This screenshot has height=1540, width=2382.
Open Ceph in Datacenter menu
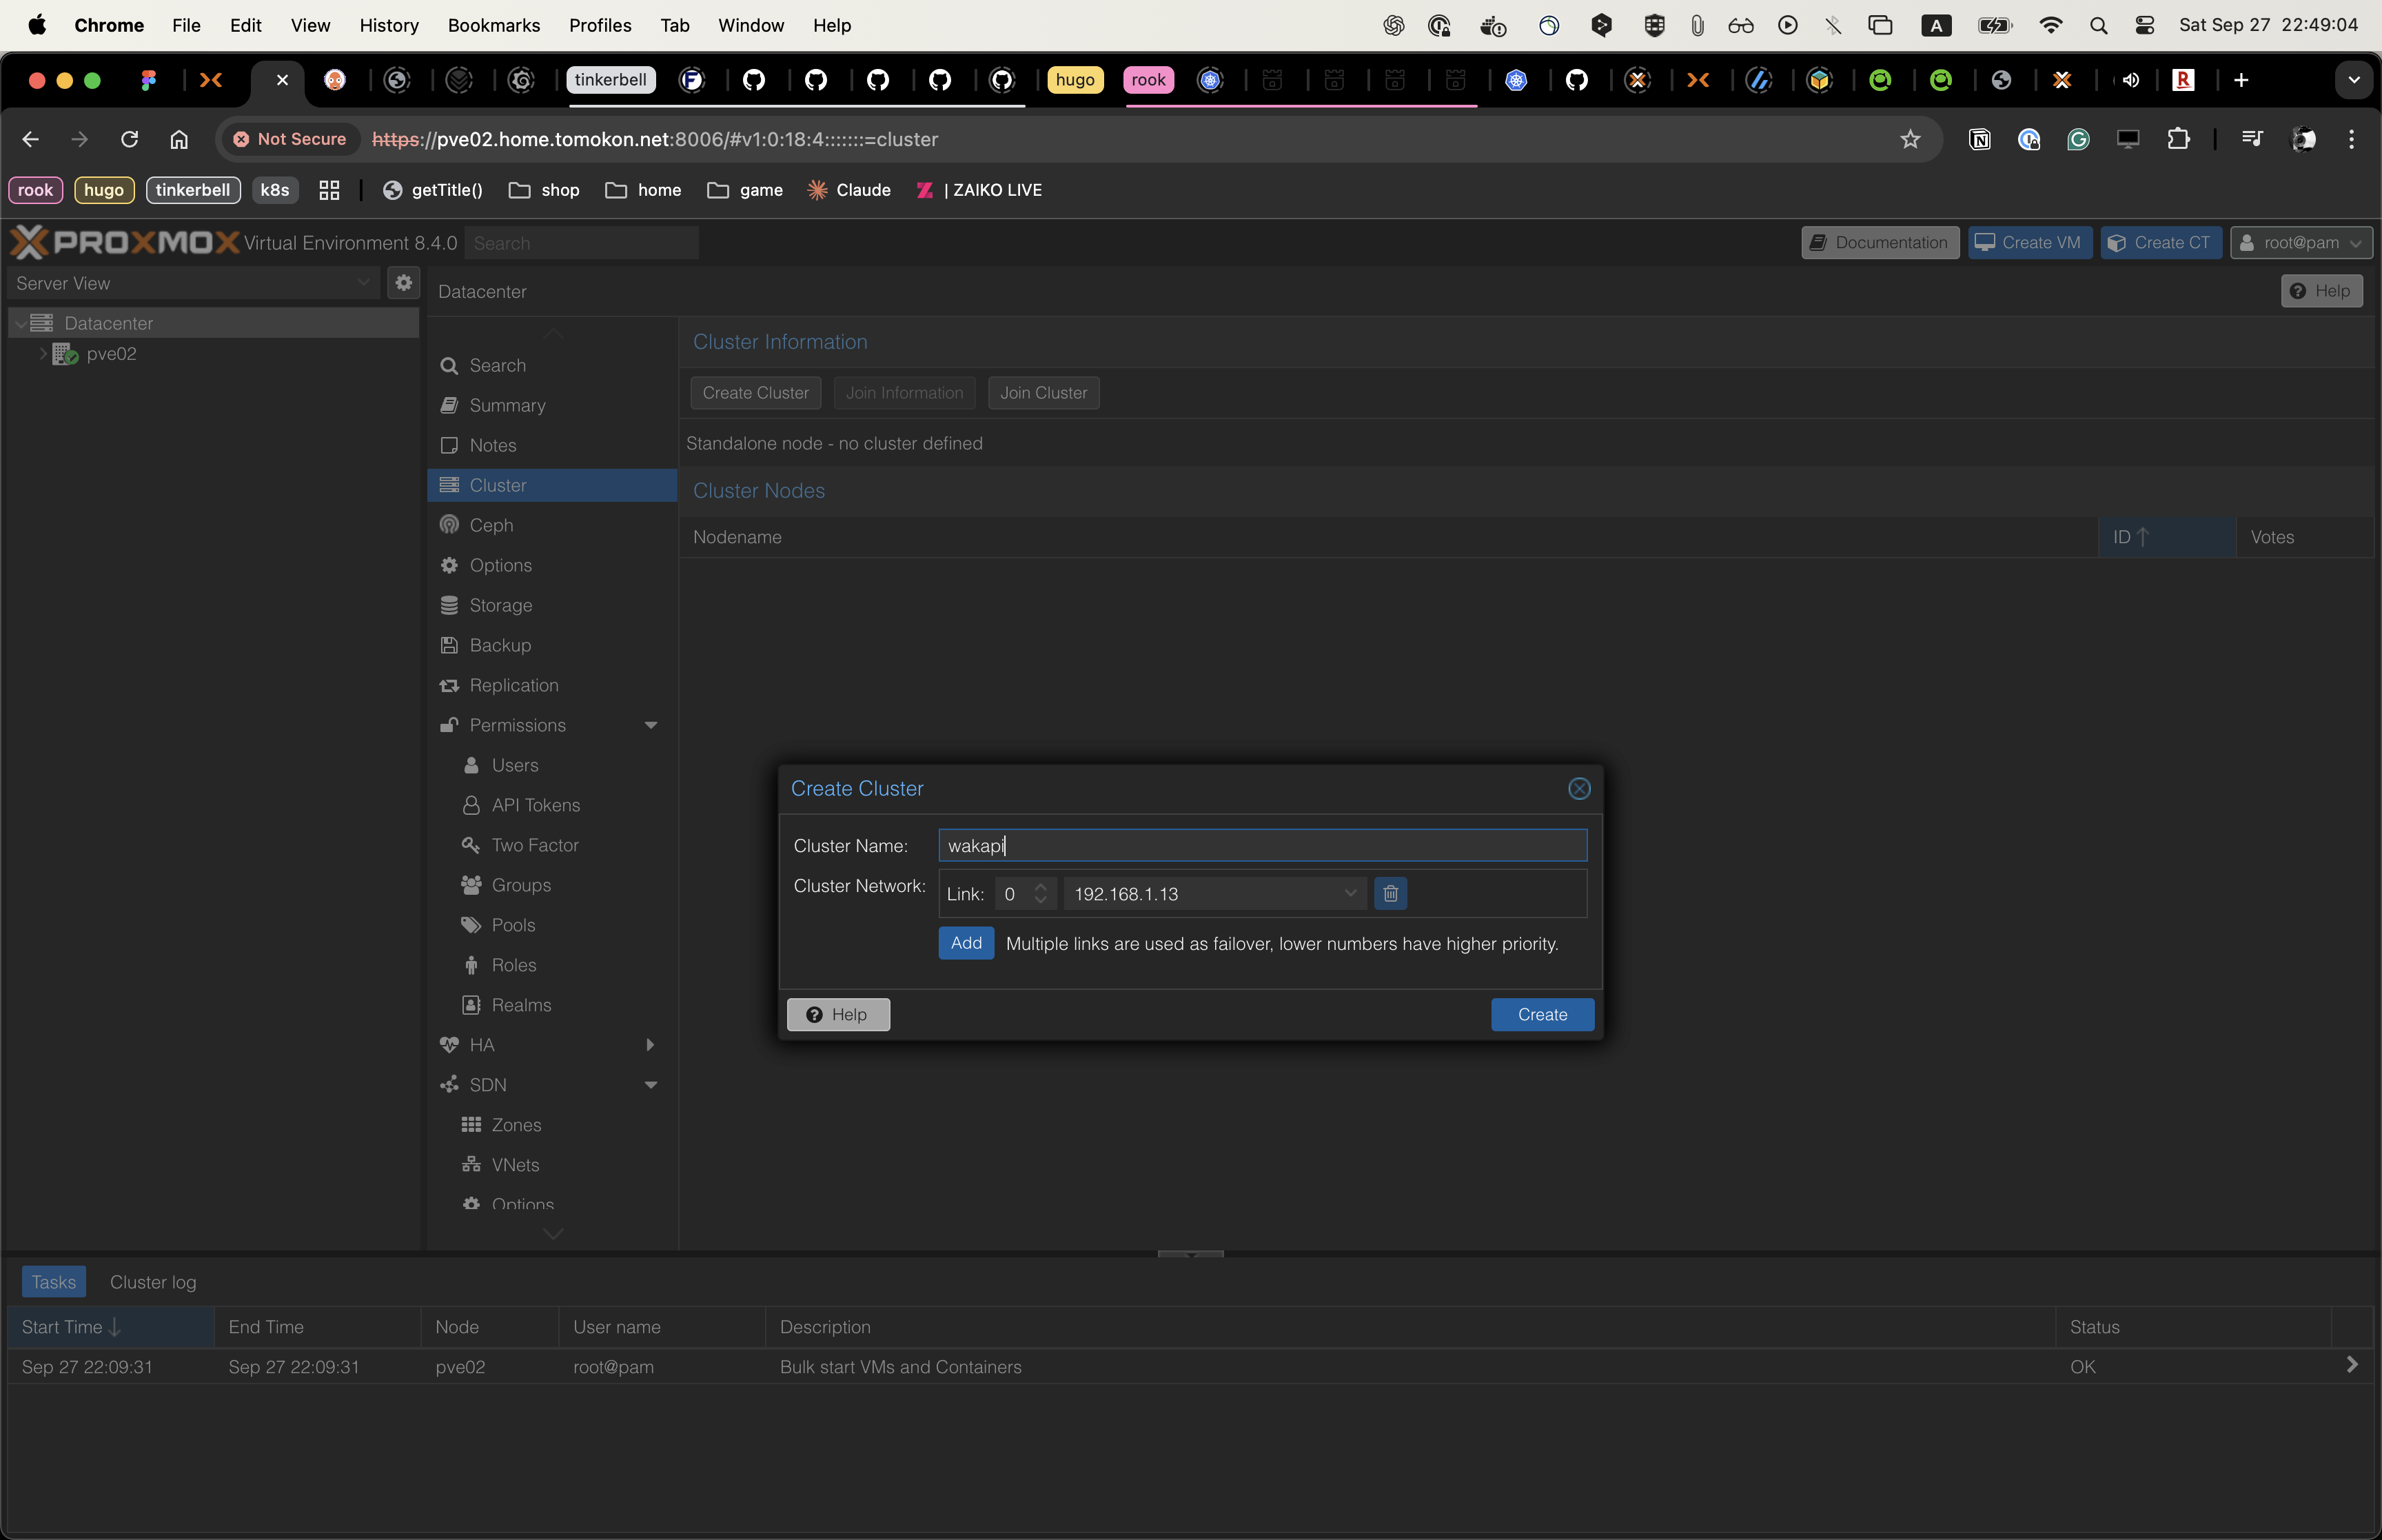tap(491, 525)
